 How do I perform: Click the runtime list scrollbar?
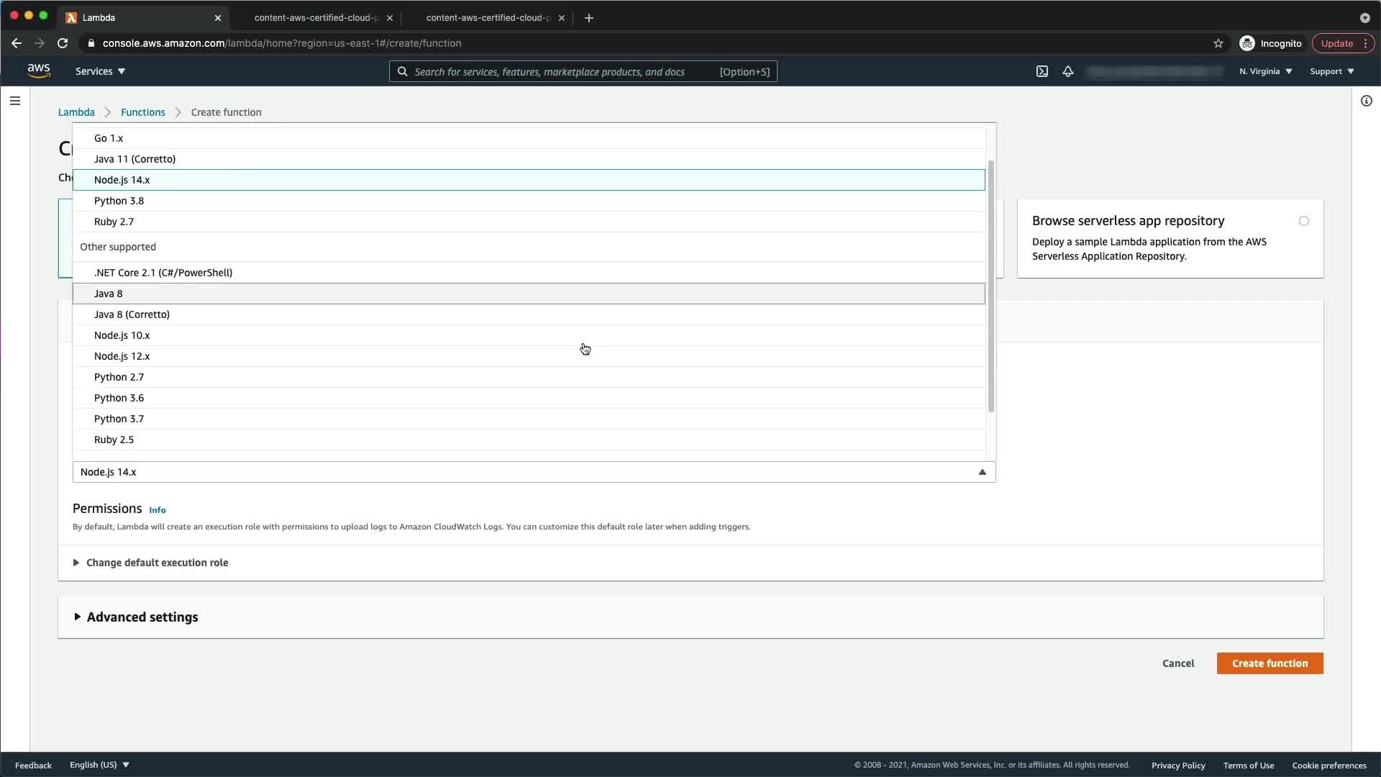point(990,288)
